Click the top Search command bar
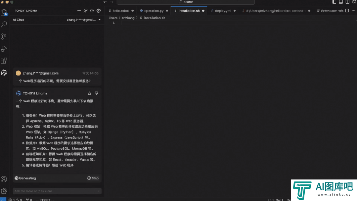 click(186, 2)
